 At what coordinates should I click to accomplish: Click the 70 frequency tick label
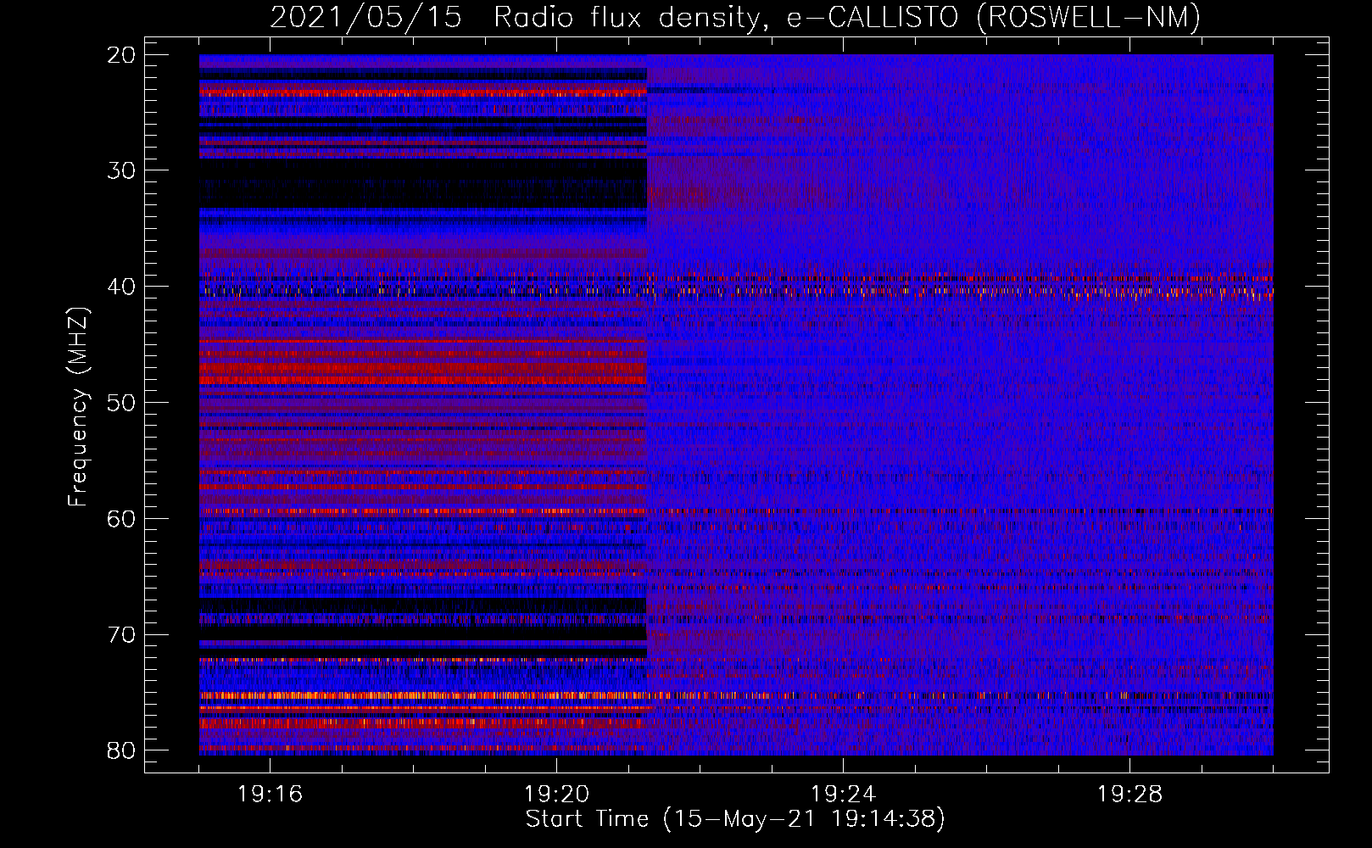[x=122, y=634]
